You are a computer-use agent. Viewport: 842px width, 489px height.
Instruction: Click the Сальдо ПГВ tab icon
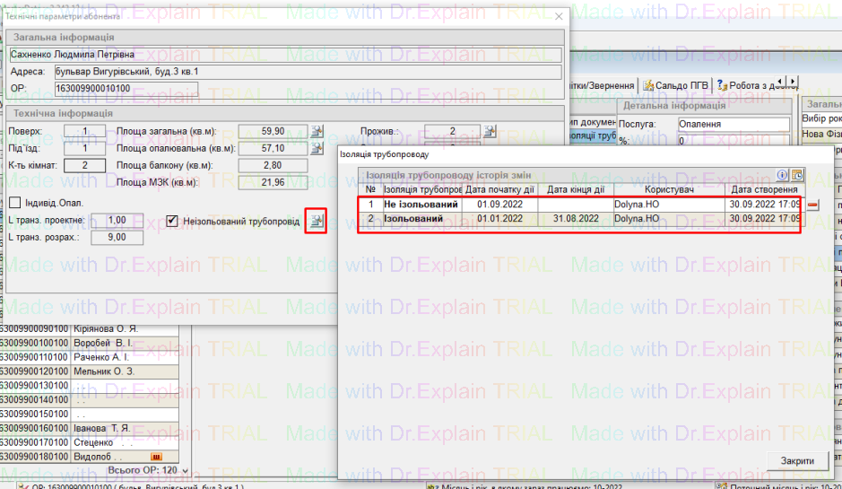(647, 86)
